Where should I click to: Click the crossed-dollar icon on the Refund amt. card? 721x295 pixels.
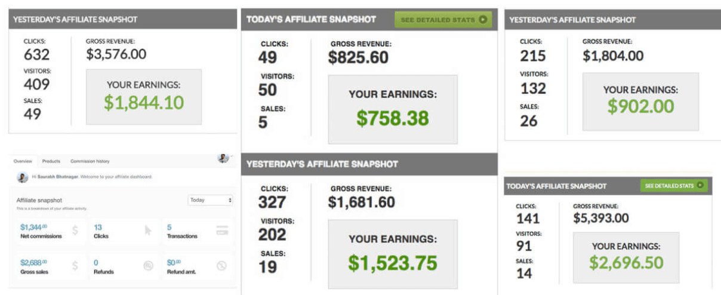(x=222, y=266)
